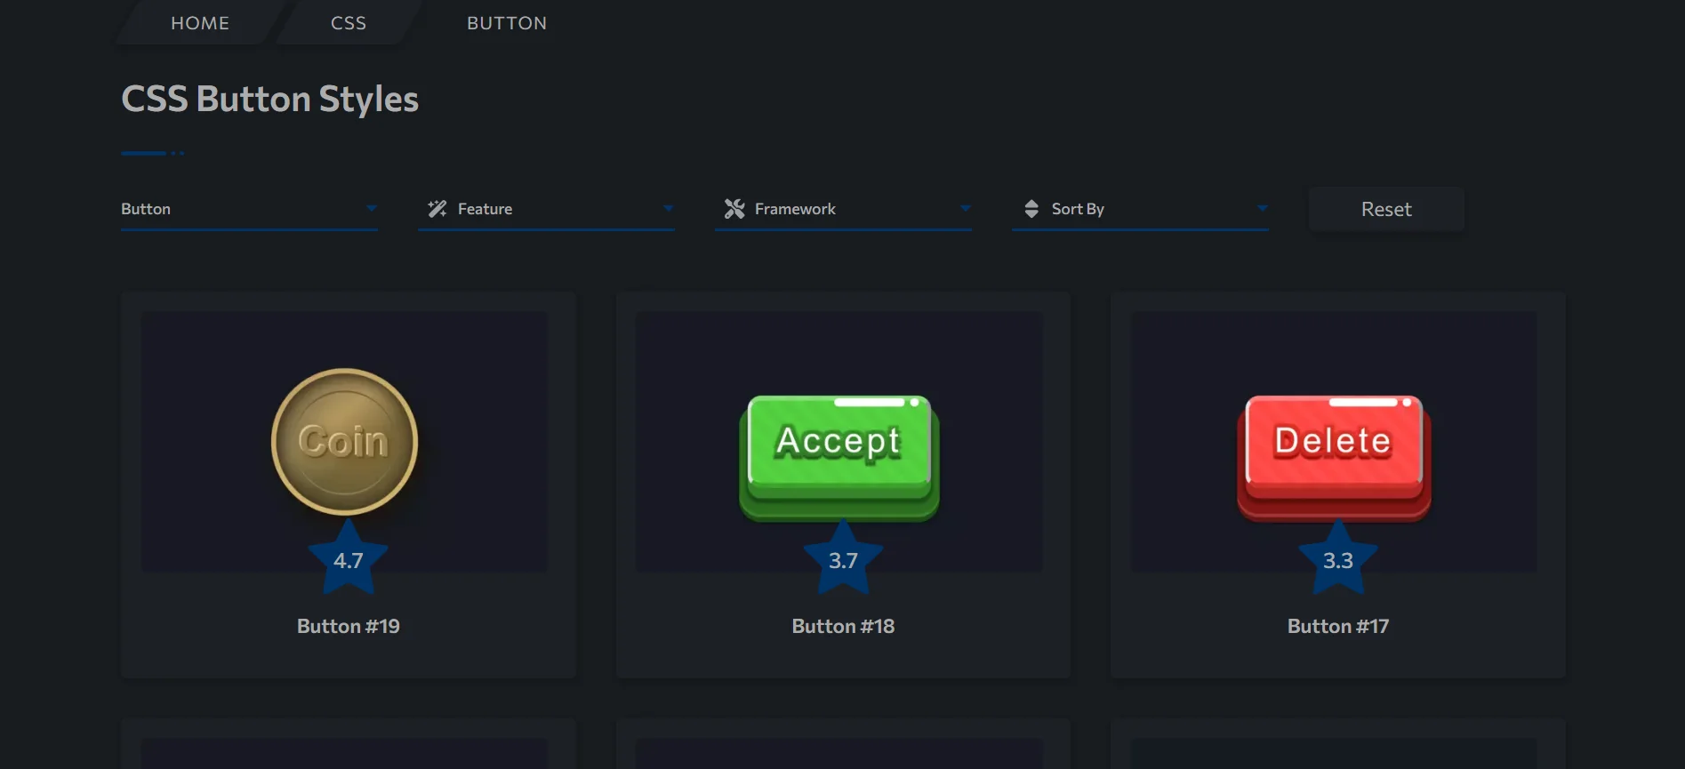Viewport: 1685px width, 769px height.
Task: Open the CSS breadcrumb tab
Action: pos(349,23)
